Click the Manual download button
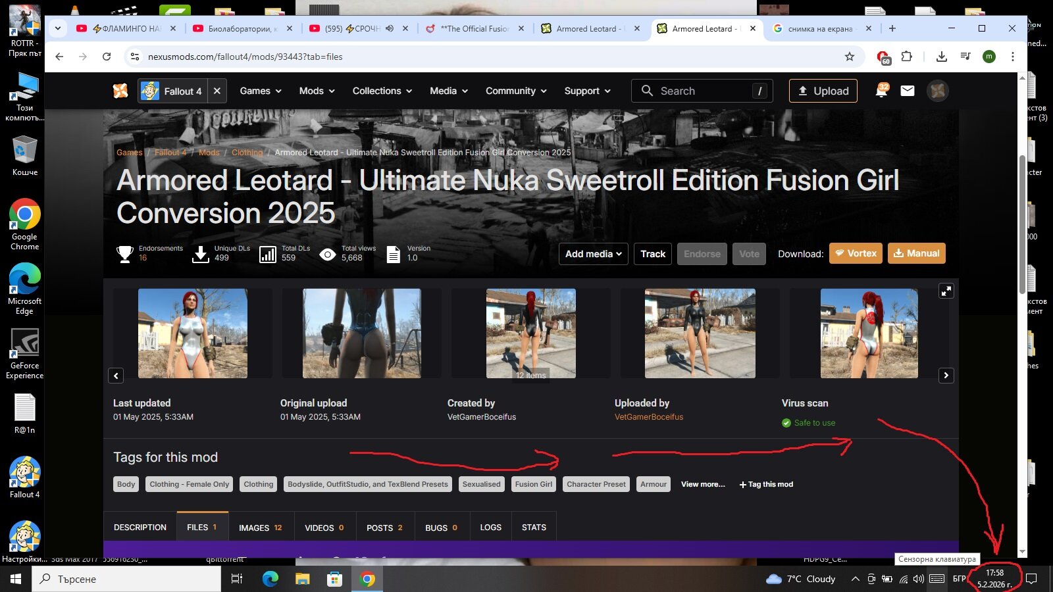 [x=917, y=253]
